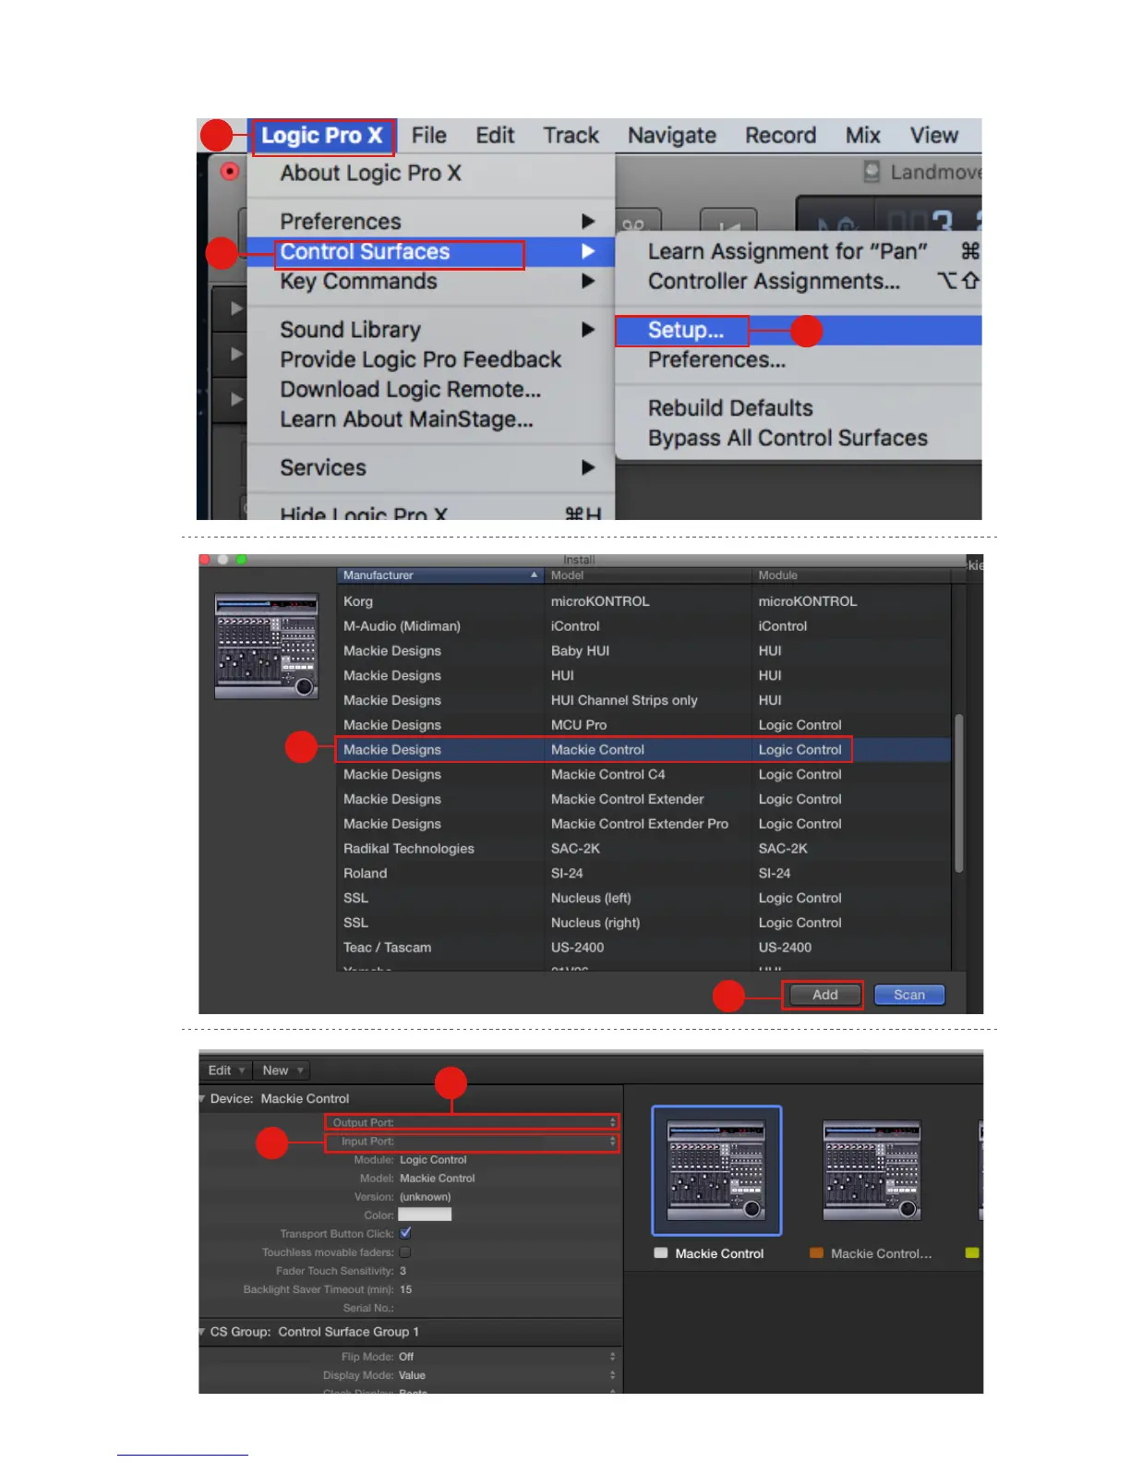Expand the Services submenu arrow
1130x1463 pixels.
[x=588, y=467]
